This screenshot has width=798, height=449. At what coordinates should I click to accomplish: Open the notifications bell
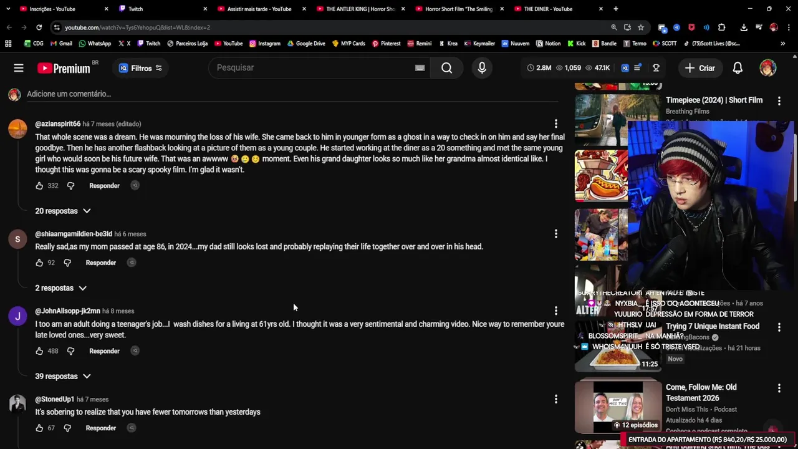pyautogui.click(x=738, y=68)
